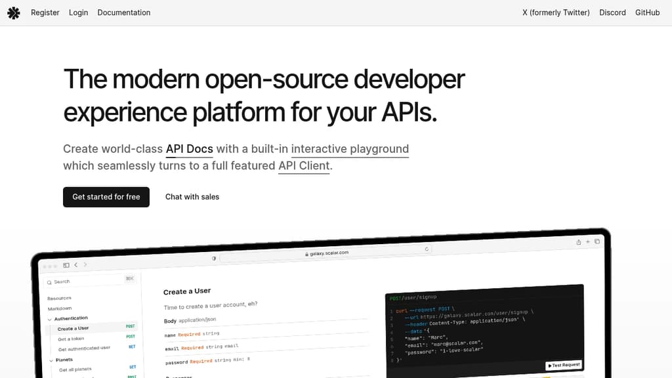Open the Documentation page

tap(123, 12)
